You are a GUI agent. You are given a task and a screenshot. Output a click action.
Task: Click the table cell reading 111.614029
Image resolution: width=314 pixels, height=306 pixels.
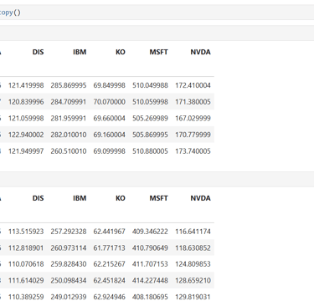pos(26,280)
